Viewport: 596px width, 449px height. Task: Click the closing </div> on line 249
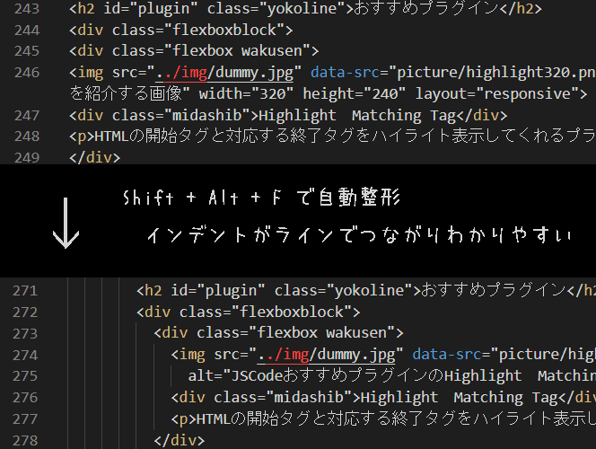pos(94,157)
